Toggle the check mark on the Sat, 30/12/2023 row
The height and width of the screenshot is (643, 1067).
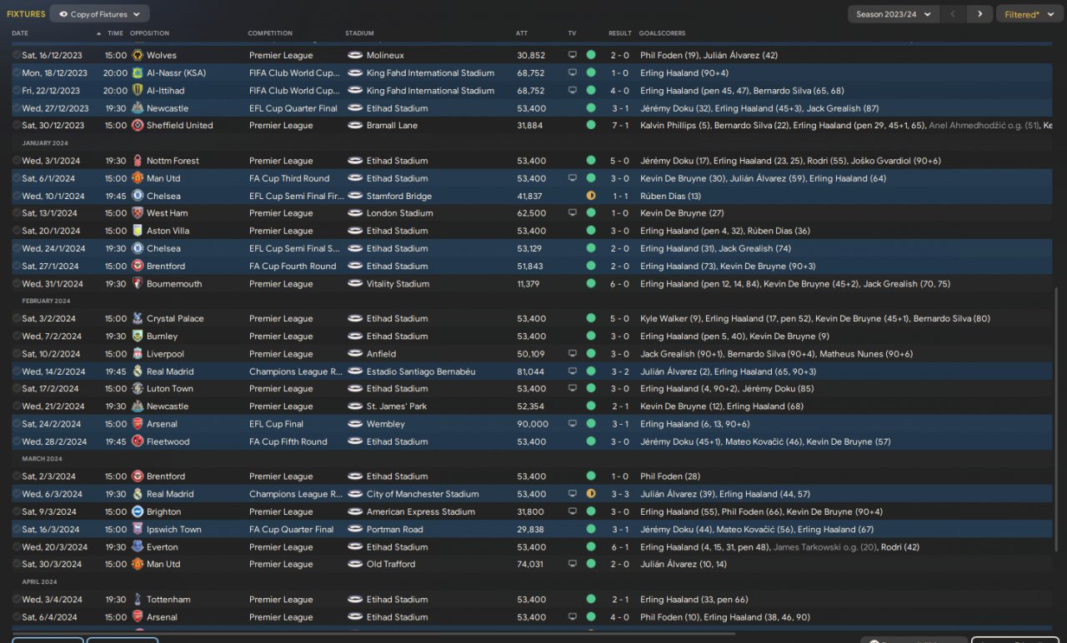click(17, 125)
